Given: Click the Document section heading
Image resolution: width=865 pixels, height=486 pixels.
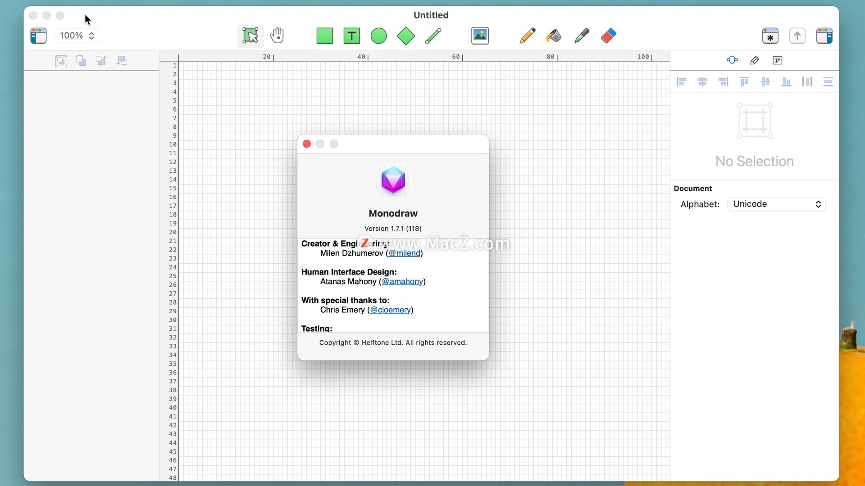Looking at the screenshot, I should click(x=693, y=189).
